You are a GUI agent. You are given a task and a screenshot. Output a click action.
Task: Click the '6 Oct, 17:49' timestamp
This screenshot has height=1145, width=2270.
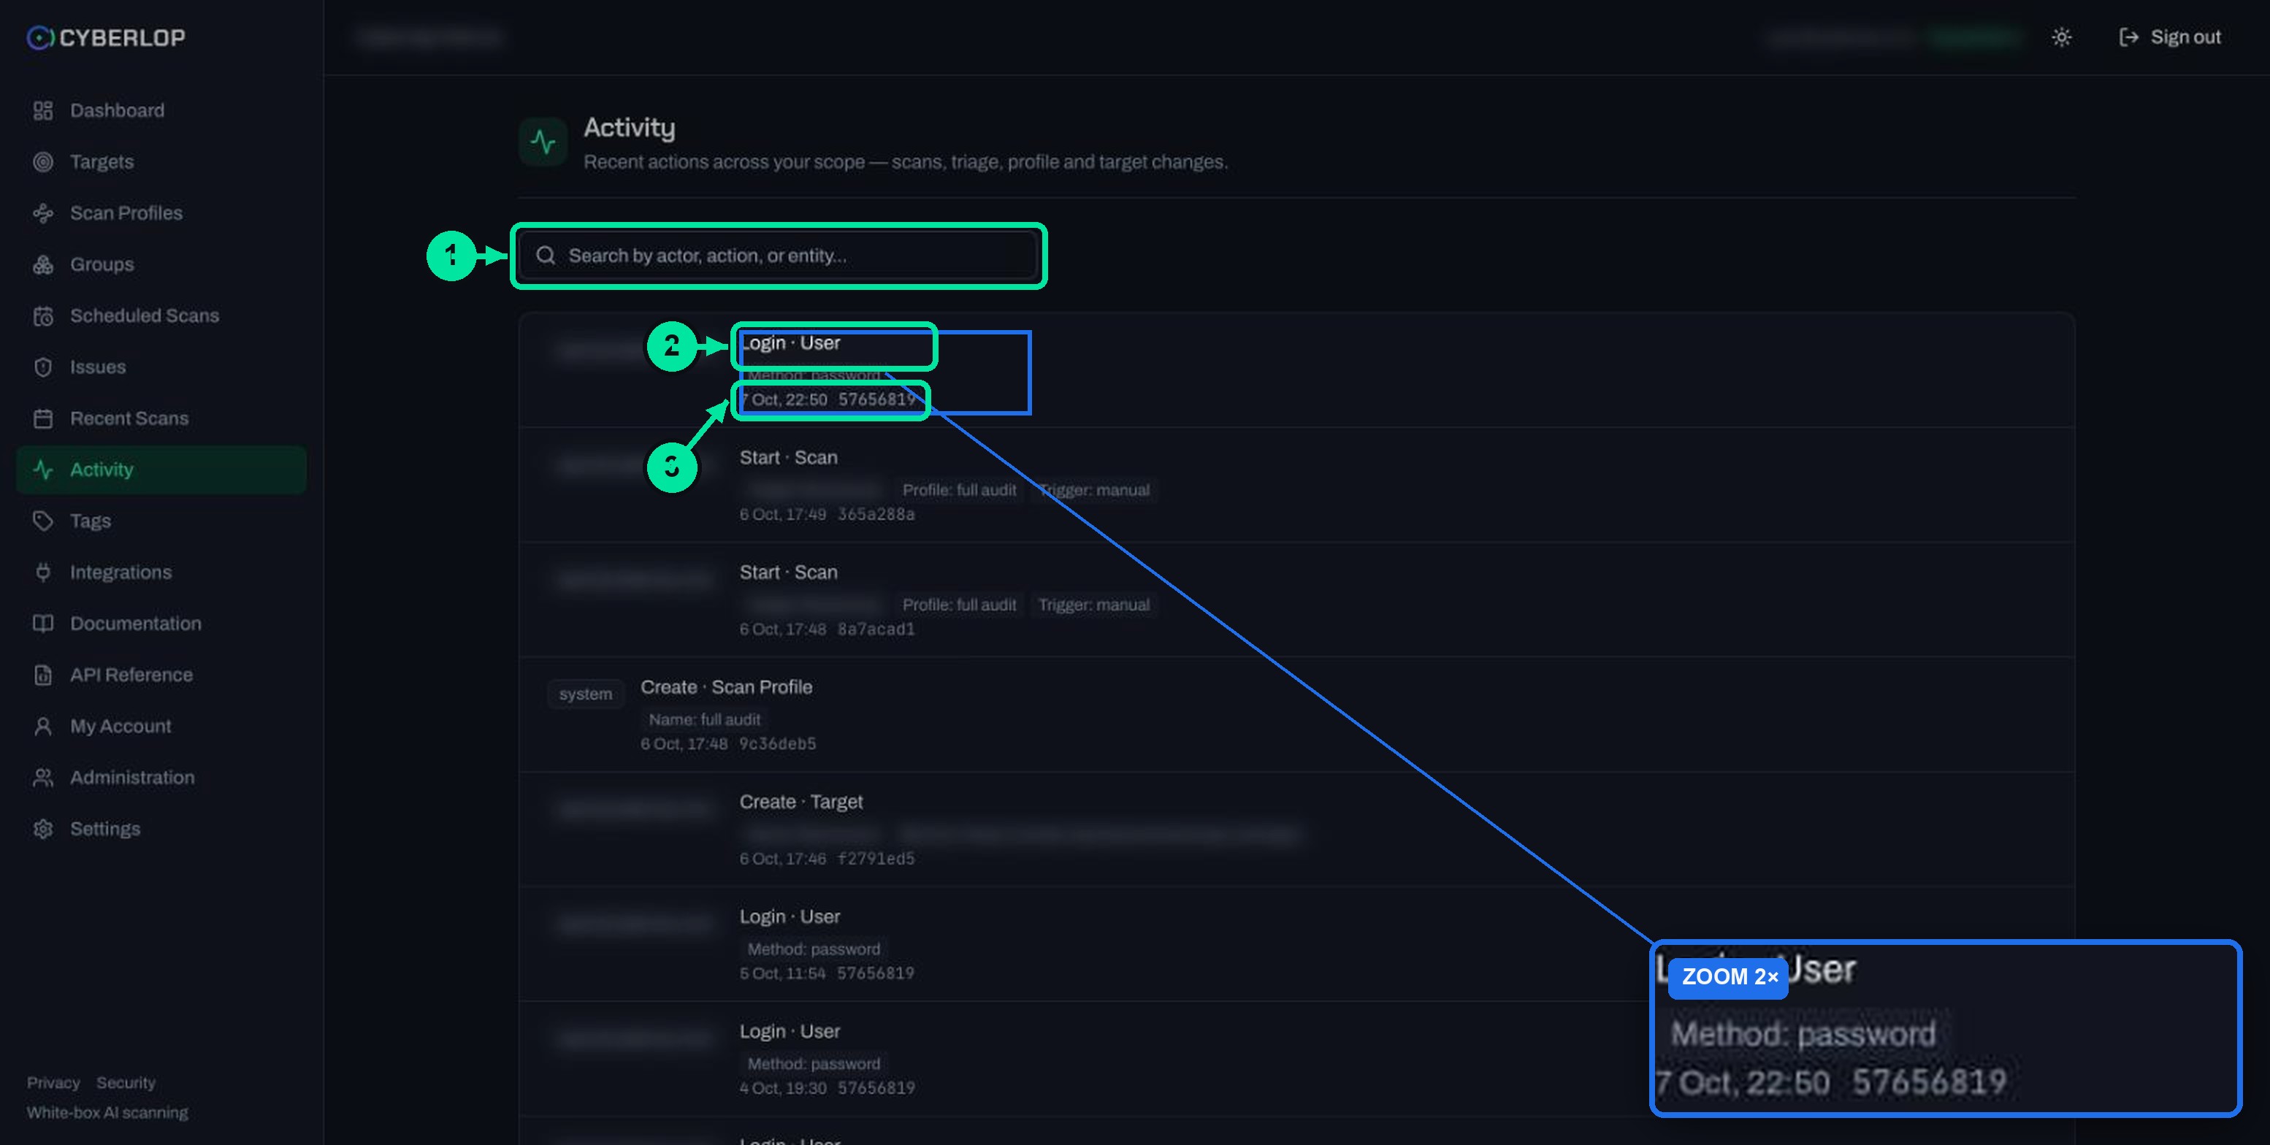782,514
